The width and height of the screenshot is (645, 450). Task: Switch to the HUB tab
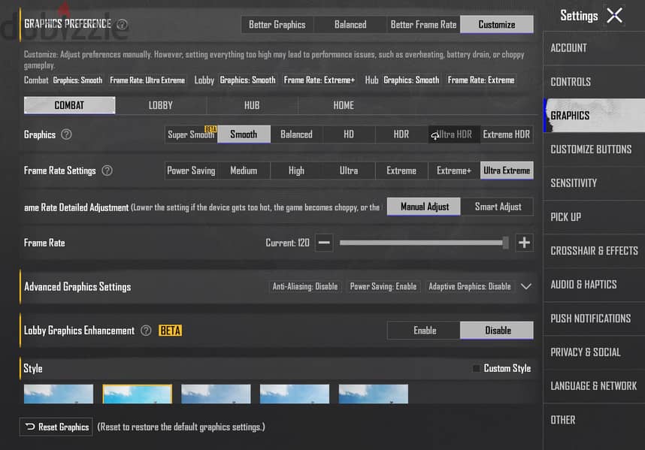(252, 105)
